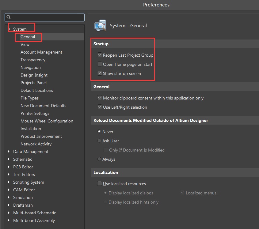Choose Ask User radio button
The image size is (259, 229).
click(99, 141)
